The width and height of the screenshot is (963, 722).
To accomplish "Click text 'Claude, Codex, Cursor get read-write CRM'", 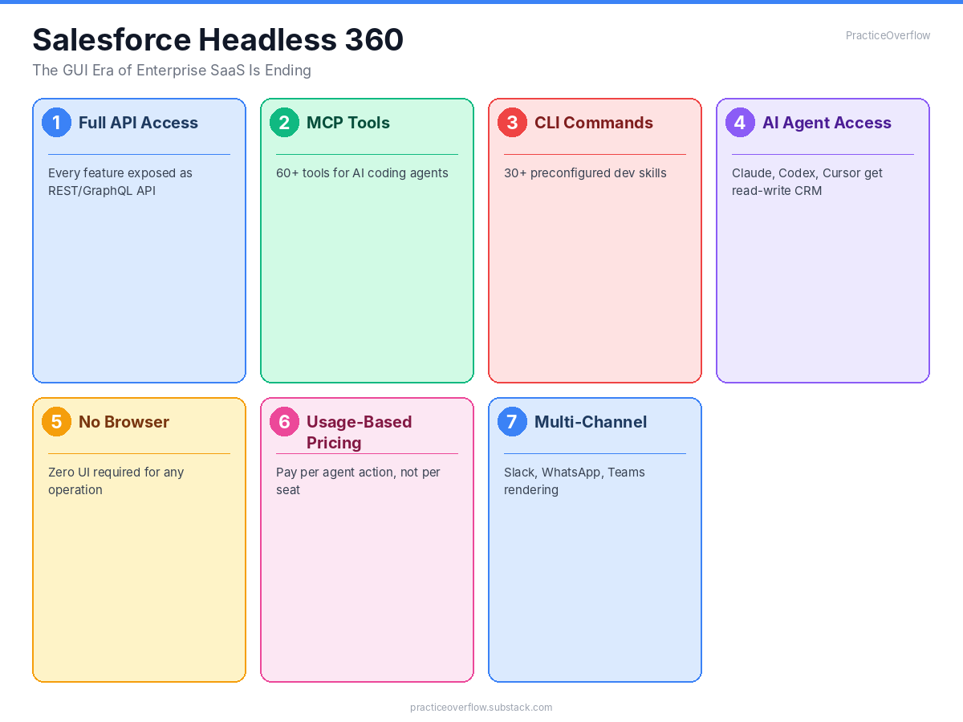I will click(x=807, y=182).
